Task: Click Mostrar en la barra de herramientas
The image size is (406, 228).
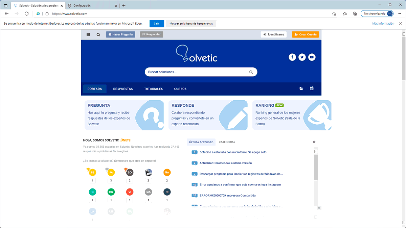Action: [x=191, y=24]
